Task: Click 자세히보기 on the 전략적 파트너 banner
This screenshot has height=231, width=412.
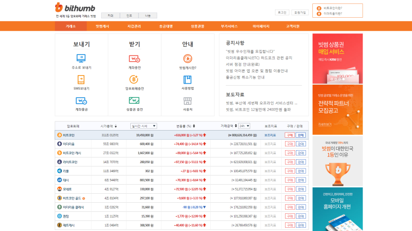Action: (325, 124)
